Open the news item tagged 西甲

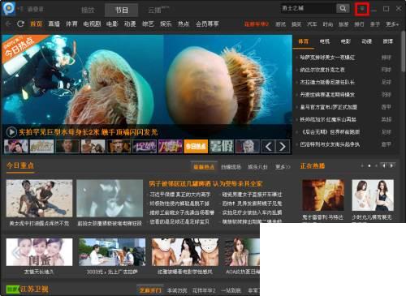tap(329, 107)
